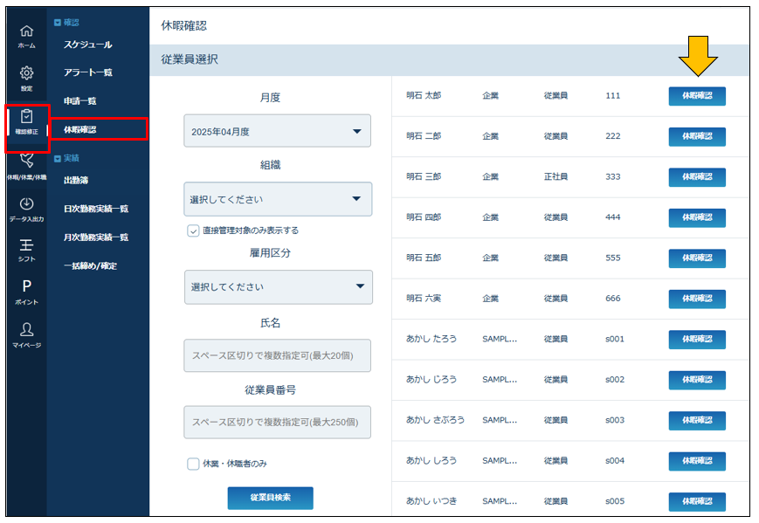Viewport: 759px width, 523px height.
Task: Click the 氏名 input field
Action: click(277, 355)
